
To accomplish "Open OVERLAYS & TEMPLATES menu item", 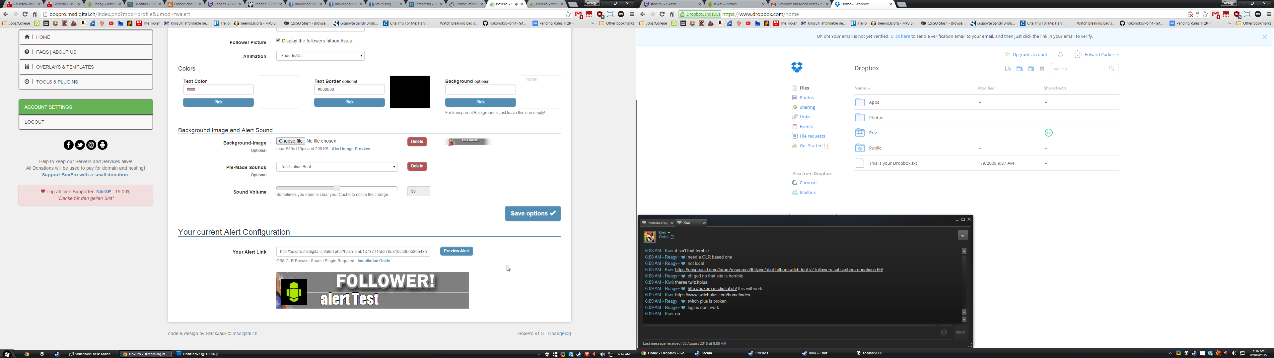I will (x=86, y=67).
